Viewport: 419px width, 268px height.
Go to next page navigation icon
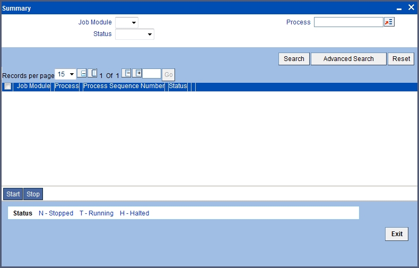click(x=126, y=73)
